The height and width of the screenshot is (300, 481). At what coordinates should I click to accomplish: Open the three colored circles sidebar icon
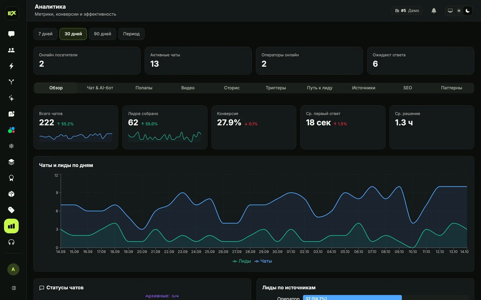11,130
